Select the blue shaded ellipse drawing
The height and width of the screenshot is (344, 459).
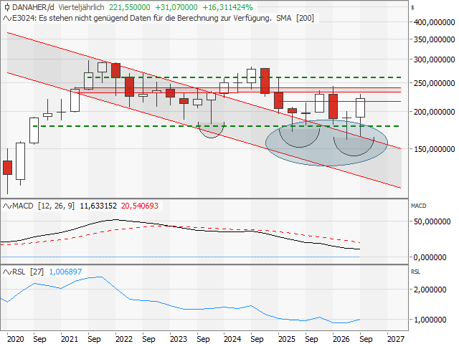pos(327,143)
